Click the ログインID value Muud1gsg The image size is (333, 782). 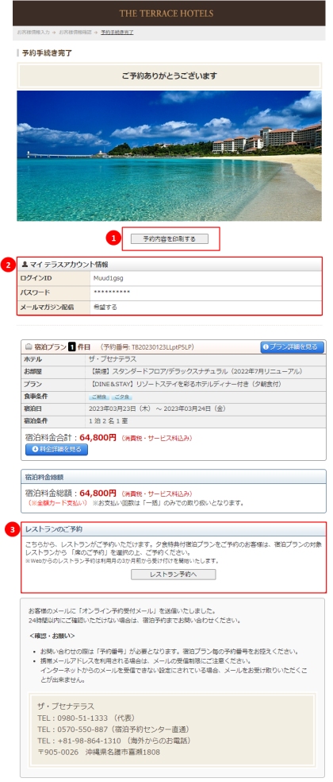105,278
